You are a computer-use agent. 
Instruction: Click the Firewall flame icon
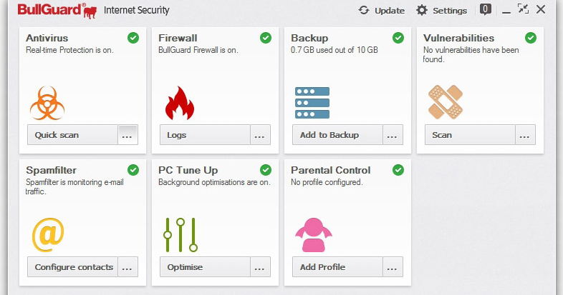pos(180,103)
